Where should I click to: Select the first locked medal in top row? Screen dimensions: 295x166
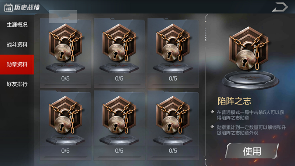66,53
